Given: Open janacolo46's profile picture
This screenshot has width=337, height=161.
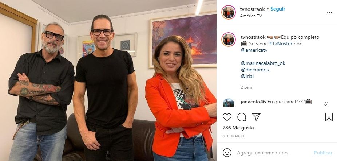Looking at the screenshot, I should pos(229,103).
